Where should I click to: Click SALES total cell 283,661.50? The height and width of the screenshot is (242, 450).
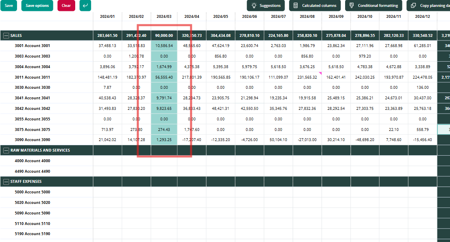pyautogui.click(x=107, y=36)
